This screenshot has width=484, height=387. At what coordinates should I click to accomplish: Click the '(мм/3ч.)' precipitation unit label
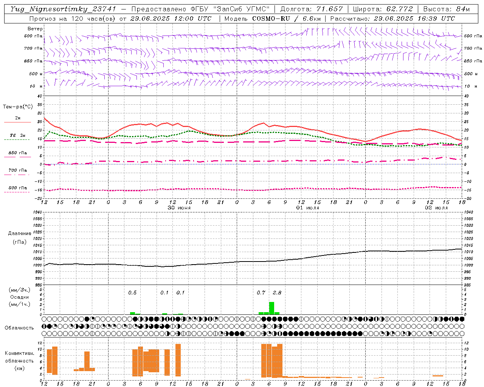tap(19, 290)
